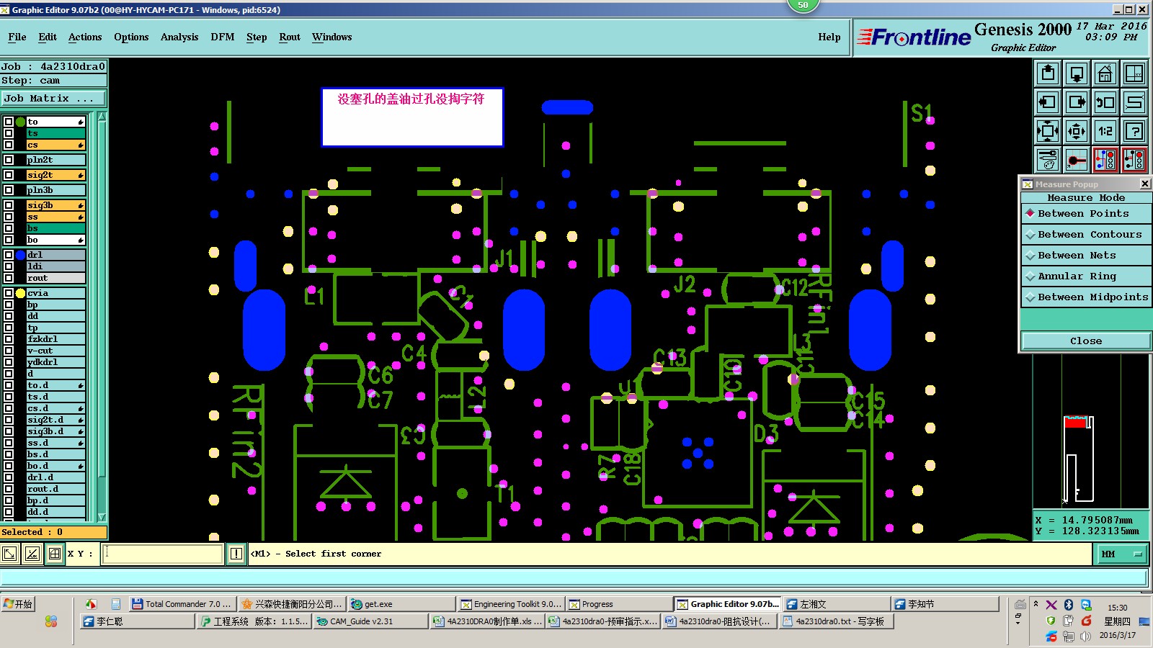1153x648 pixels.
Task: Click the pan up view icon
Action: tap(1048, 73)
